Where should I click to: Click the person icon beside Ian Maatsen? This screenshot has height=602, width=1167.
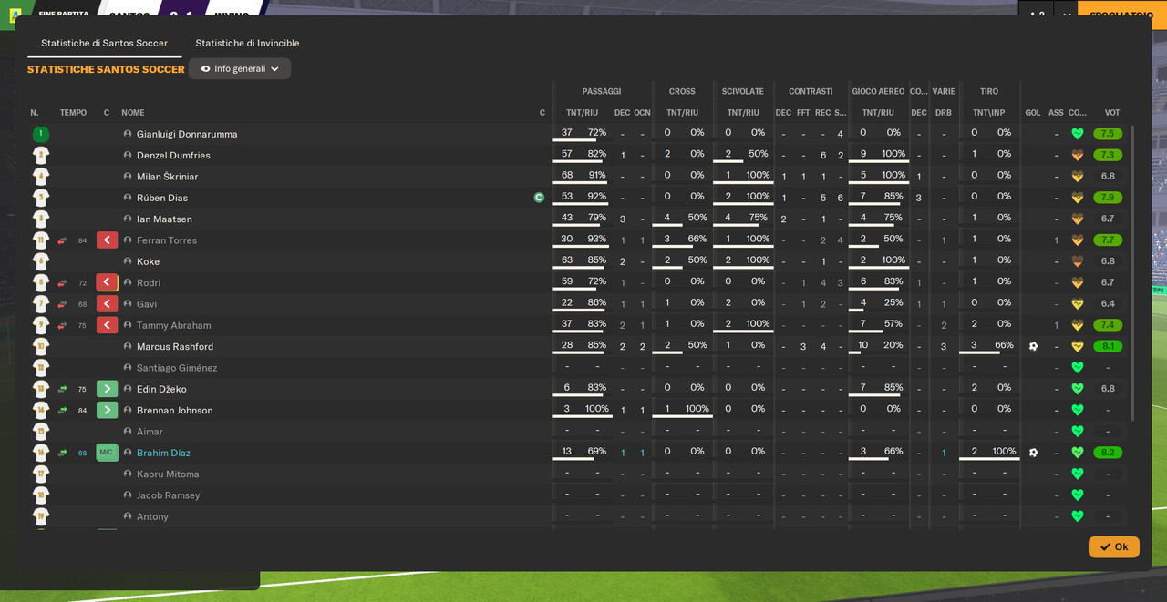click(128, 219)
